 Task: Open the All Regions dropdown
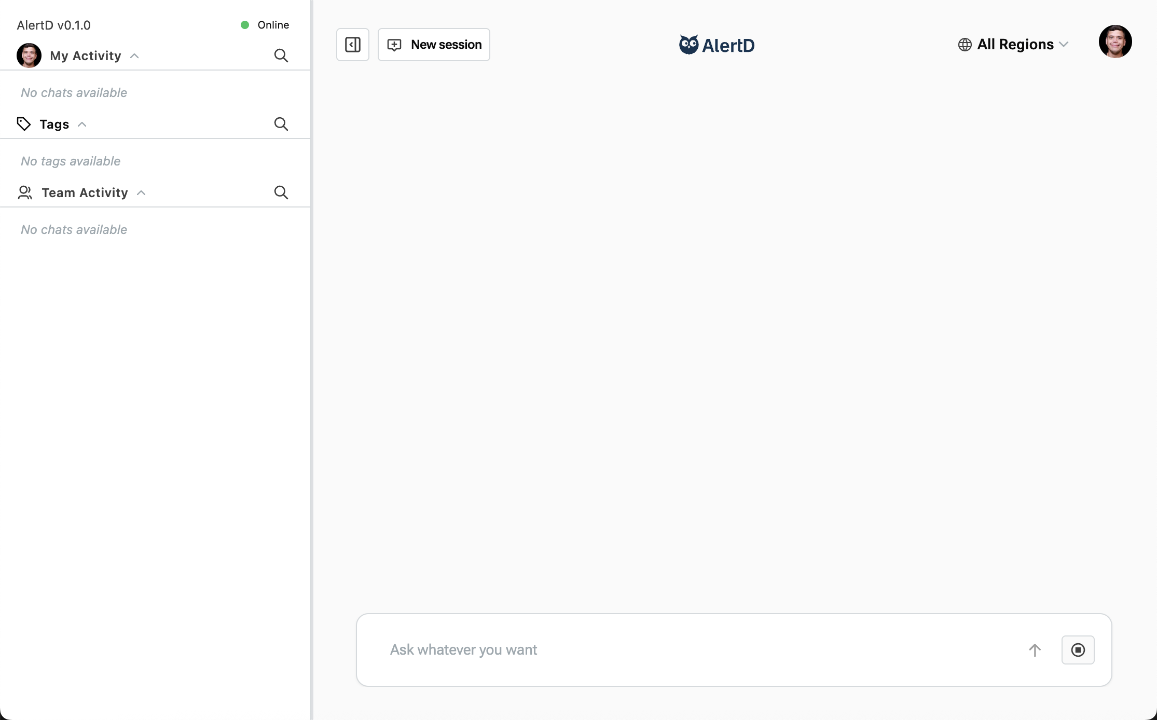coord(1014,44)
